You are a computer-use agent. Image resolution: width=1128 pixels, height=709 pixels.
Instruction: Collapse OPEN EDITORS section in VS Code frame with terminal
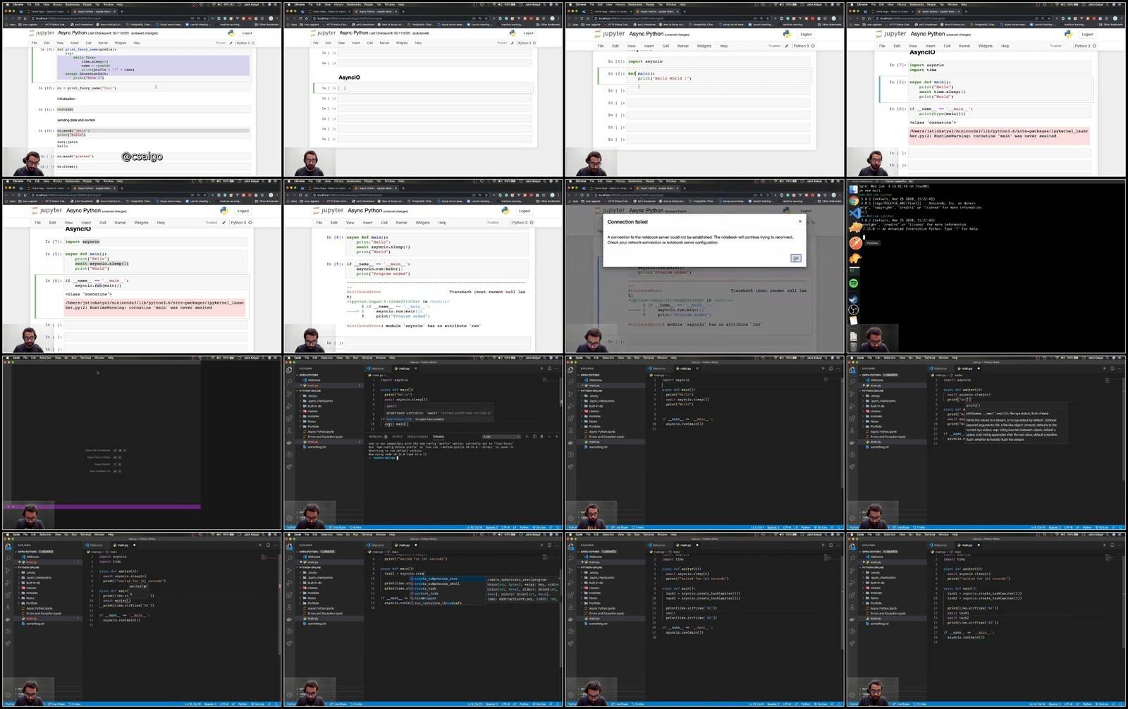click(x=309, y=375)
